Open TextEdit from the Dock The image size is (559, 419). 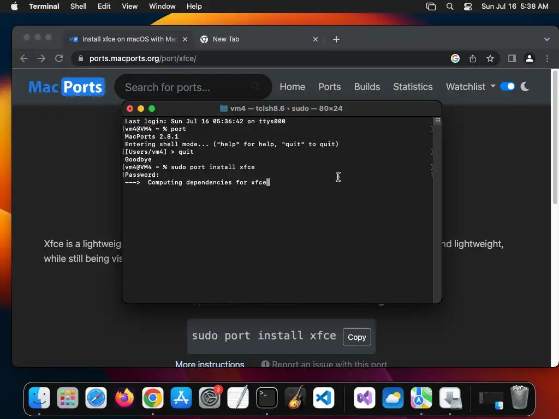(x=238, y=398)
